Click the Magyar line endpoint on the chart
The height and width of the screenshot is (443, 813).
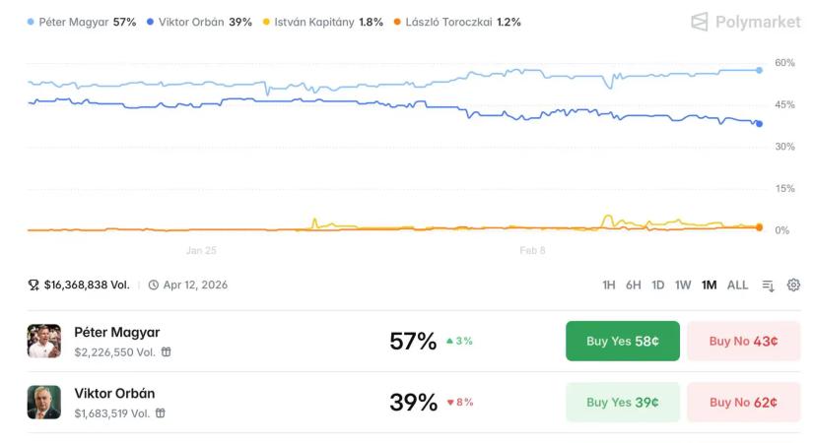(x=759, y=70)
